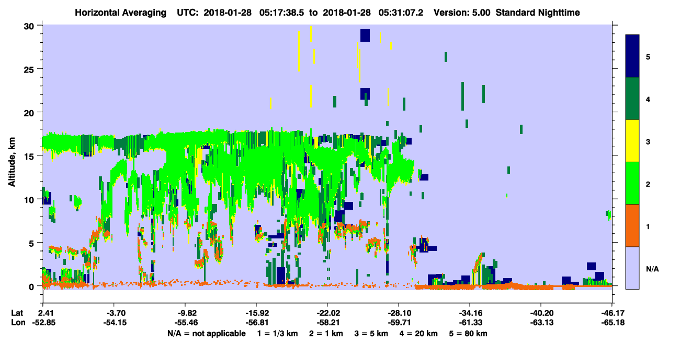Click latitude value -28.10
The image size is (680, 348).
(x=399, y=313)
